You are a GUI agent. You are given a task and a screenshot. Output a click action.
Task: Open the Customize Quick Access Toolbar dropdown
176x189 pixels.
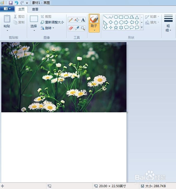tap(27, 3)
